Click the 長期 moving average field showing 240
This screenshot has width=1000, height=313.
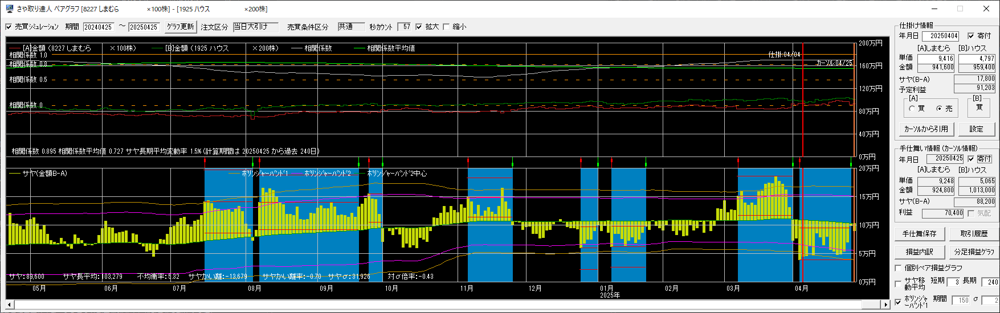[990, 282]
